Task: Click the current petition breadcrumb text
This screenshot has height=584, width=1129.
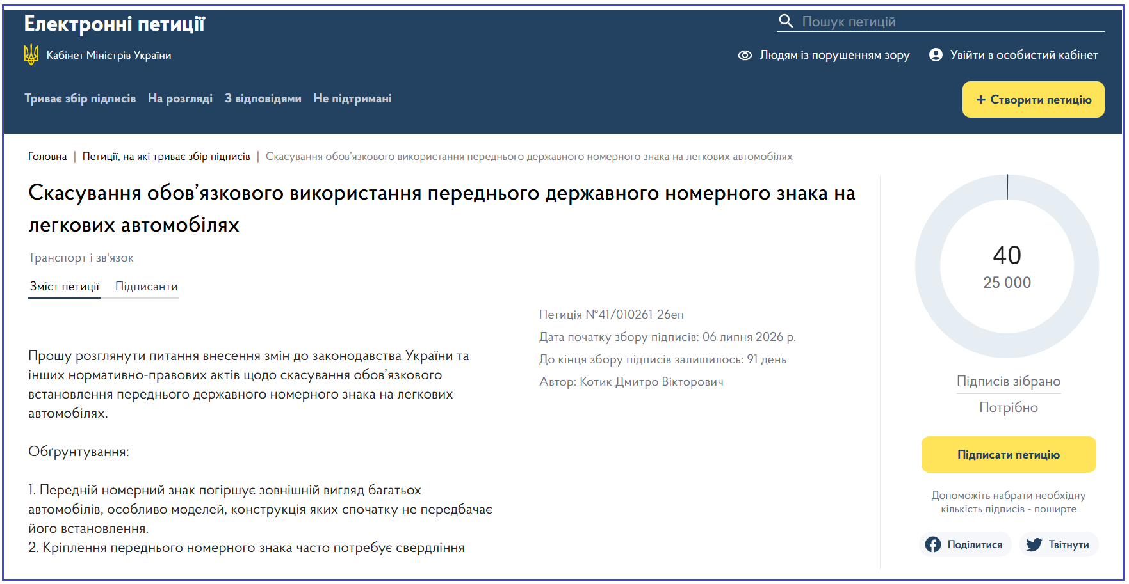Action: (x=529, y=157)
